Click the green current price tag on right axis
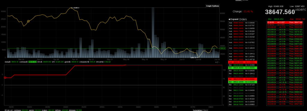 (x=223, y=48)
